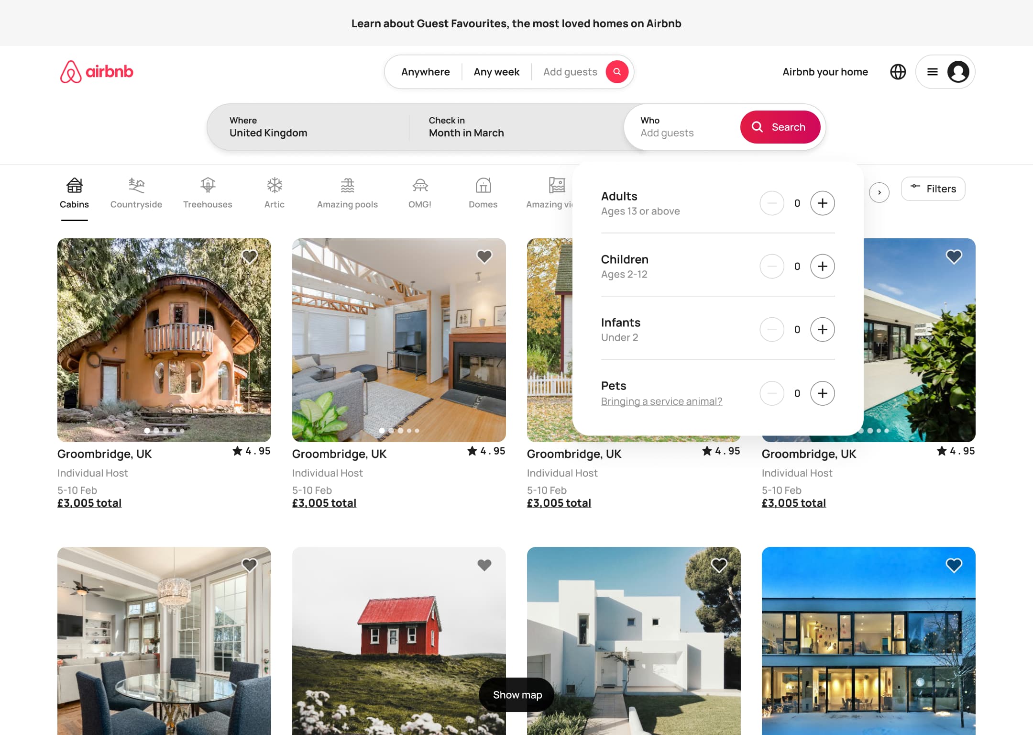Viewport: 1033px width, 735px height.
Task: Open 'Bringing a service animal?' link
Action: (661, 401)
